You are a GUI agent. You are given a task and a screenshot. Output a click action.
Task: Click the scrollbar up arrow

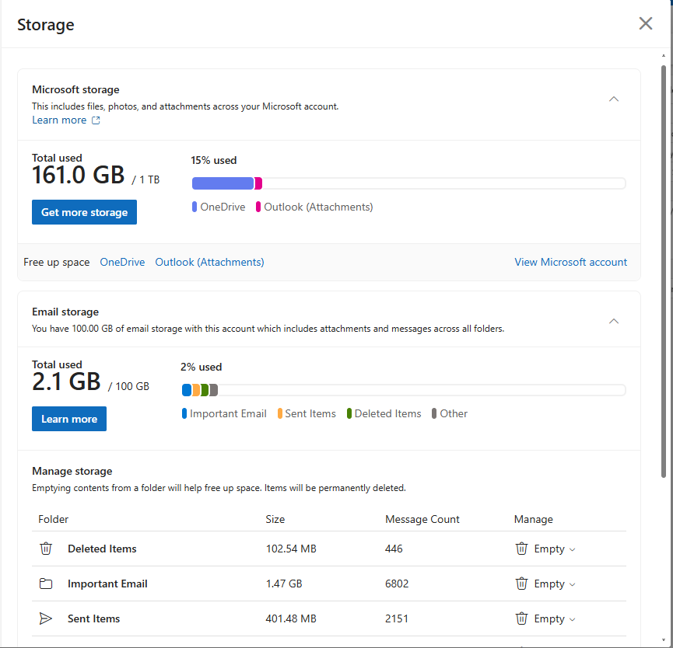pos(664,56)
